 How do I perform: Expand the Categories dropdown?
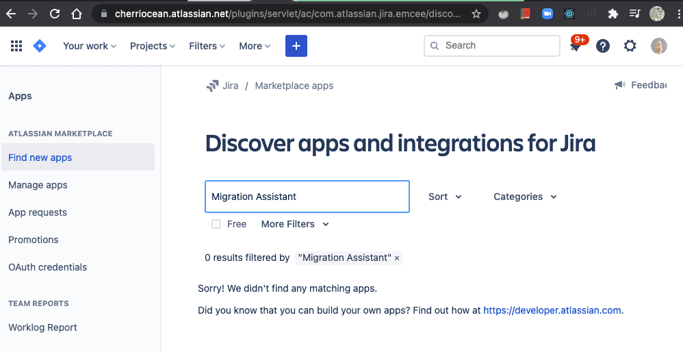point(525,197)
